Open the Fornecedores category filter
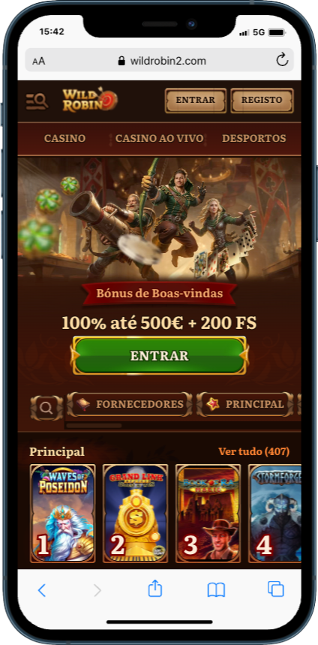This screenshot has height=645, width=318. (130, 405)
